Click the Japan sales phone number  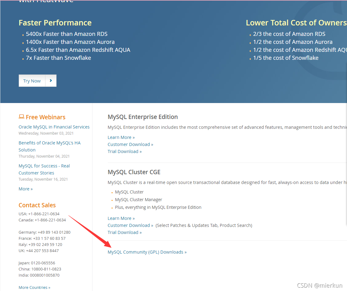point(43,263)
